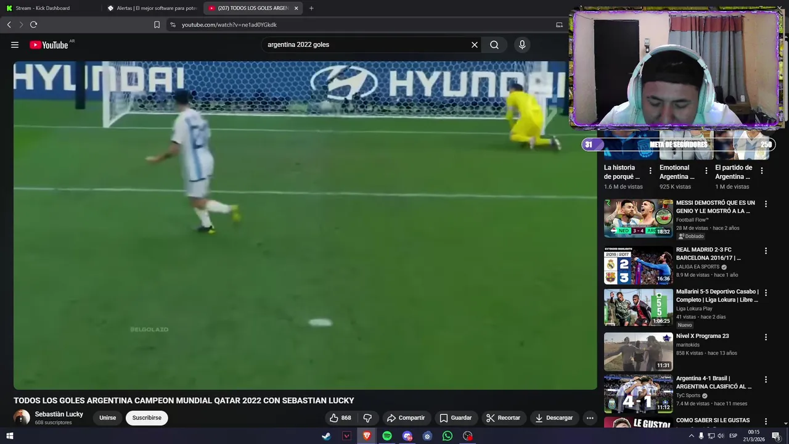This screenshot has height=444, width=789.
Task: Open options for El partido de Argentina
Action: 762,171
